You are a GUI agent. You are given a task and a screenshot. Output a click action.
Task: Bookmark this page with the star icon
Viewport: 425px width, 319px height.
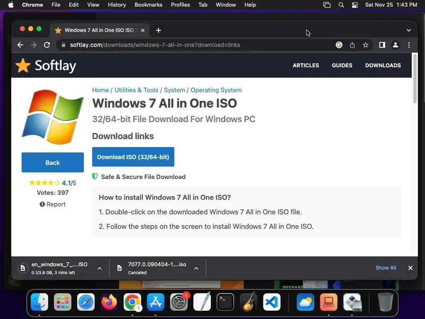[x=365, y=45]
